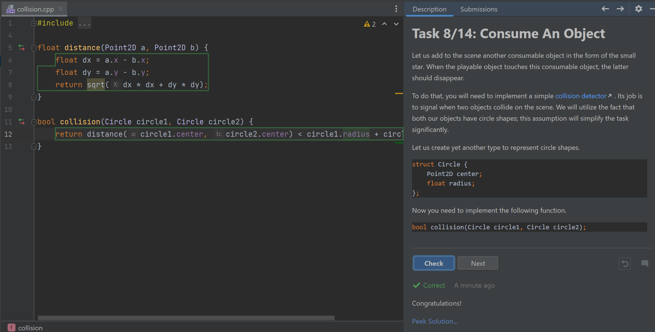Screen dimensions: 655x332
Task: Collapse the distance function fold region
Action: (x=34, y=47)
